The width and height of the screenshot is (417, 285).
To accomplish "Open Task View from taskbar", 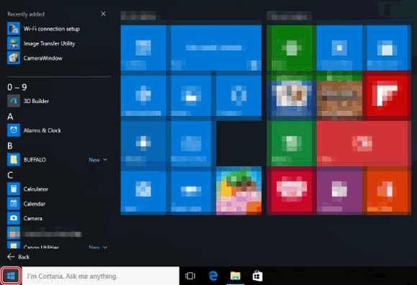I will (x=190, y=276).
